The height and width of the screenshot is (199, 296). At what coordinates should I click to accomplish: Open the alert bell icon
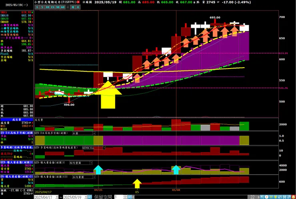point(294,197)
